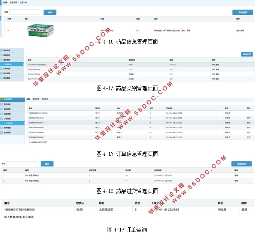Click 发货 for order 1555860472501385000 in 订单查询
This screenshot has width=256, height=236.
click(244, 209)
